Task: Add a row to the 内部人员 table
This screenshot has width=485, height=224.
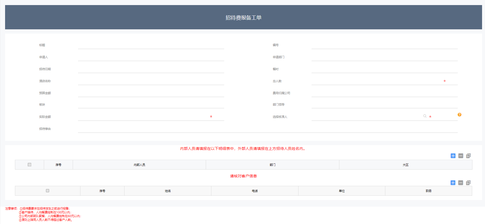Action: pyautogui.click(x=453, y=156)
